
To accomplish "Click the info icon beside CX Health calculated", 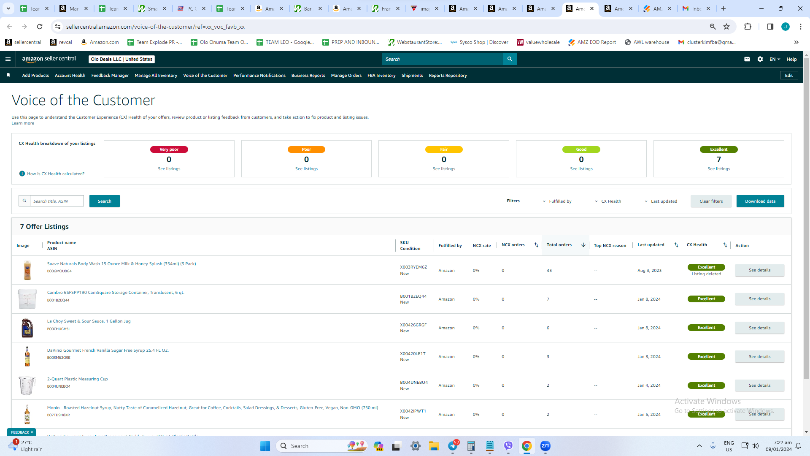I will [x=22, y=174].
